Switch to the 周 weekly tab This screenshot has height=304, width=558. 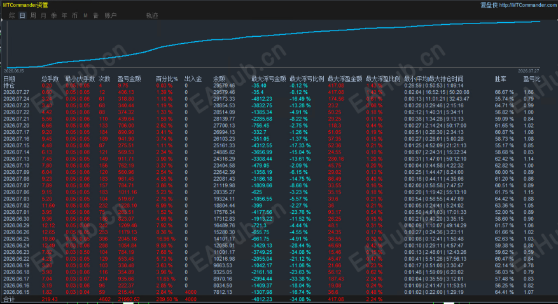tap(33, 16)
